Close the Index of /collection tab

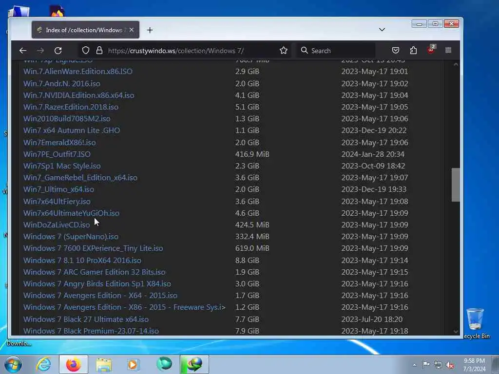click(132, 30)
